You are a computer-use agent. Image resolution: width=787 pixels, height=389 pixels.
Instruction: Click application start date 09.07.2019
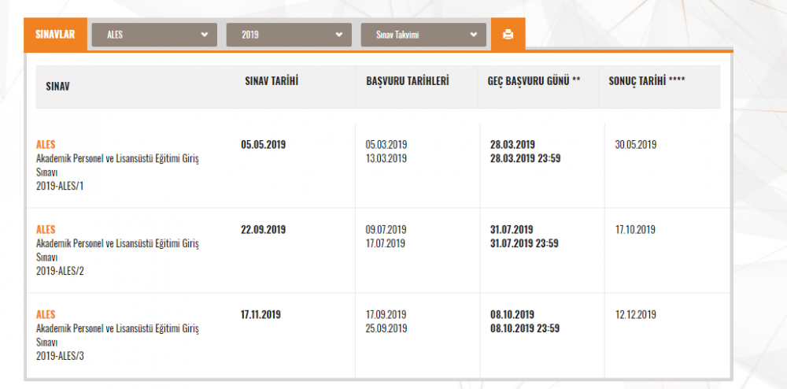coord(386,230)
